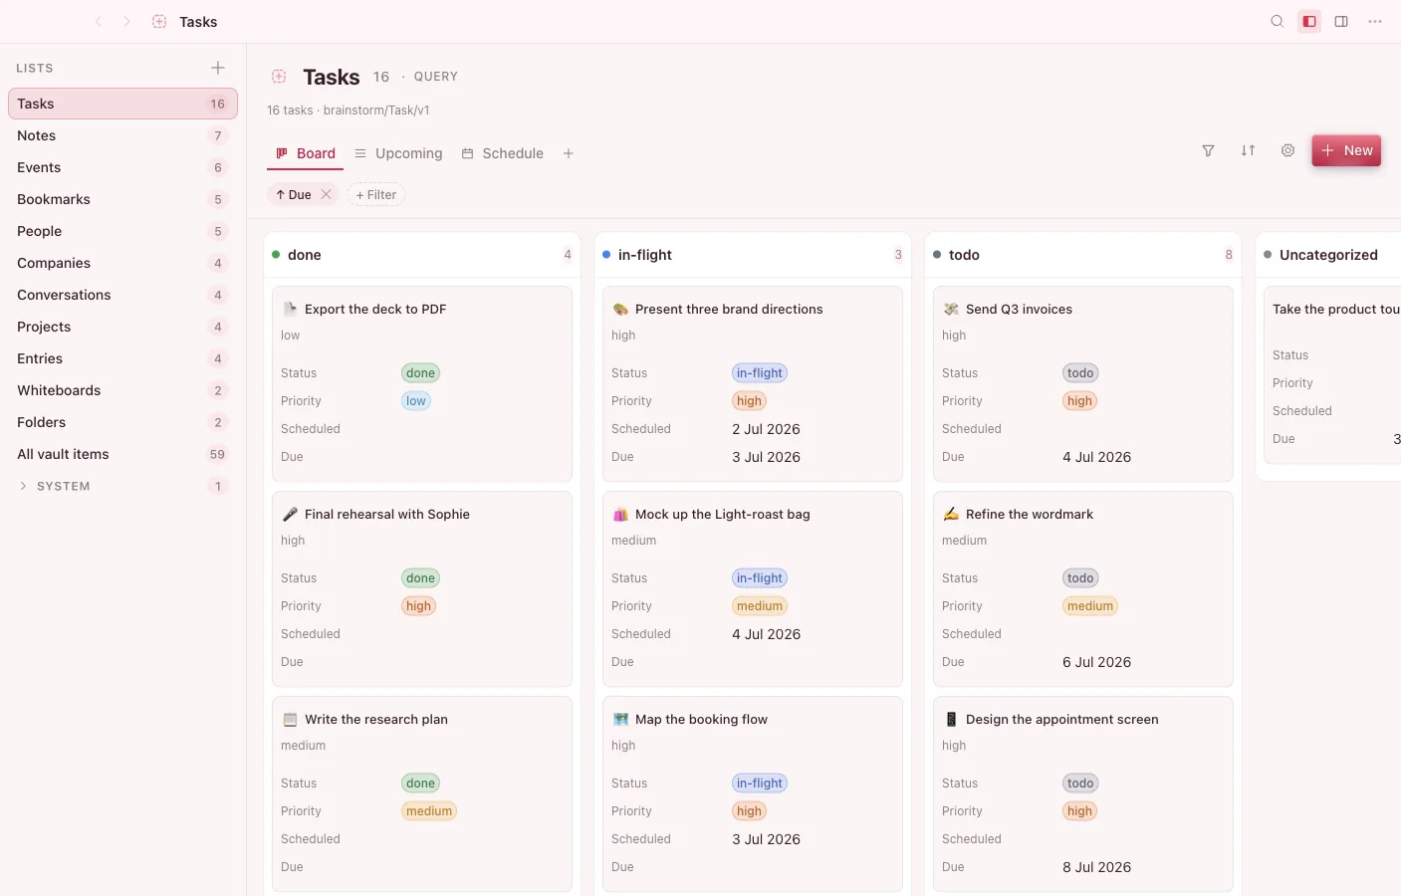Image resolution: width=1401 pixels, height=896 pixels.
Task: Click the Tasks icon in title bar
Action: pyautogui.click(x=159, y=22)
